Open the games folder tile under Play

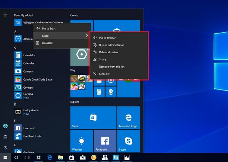[x=82, y=86]
